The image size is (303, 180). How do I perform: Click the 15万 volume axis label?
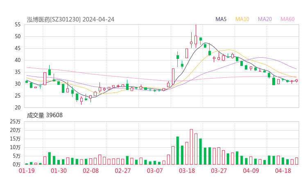pyautogui.click(x=15, y=139)
